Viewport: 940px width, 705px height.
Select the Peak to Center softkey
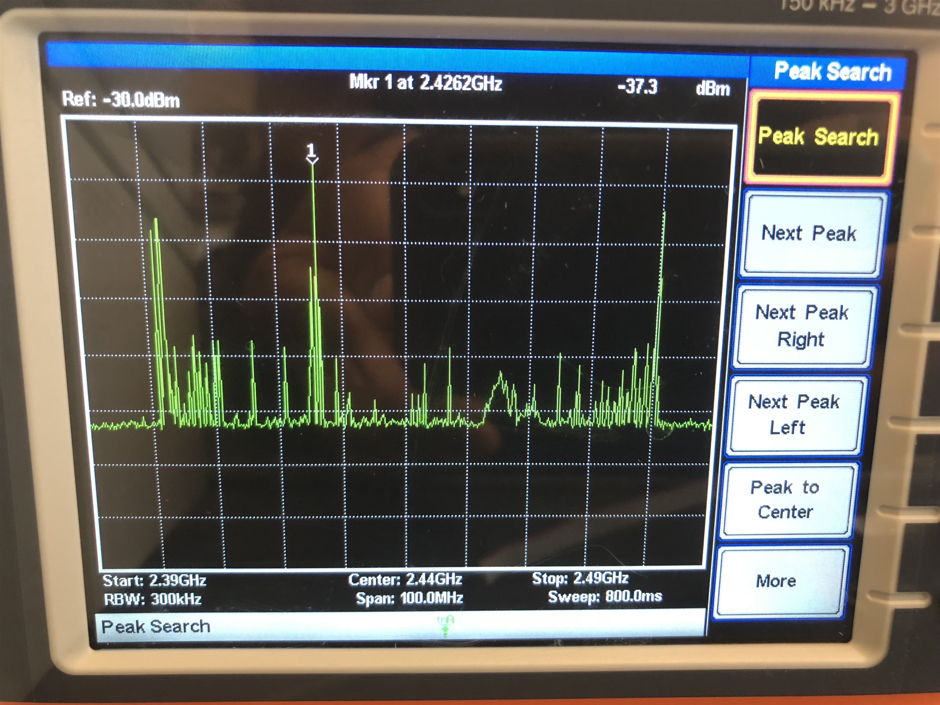785,500
